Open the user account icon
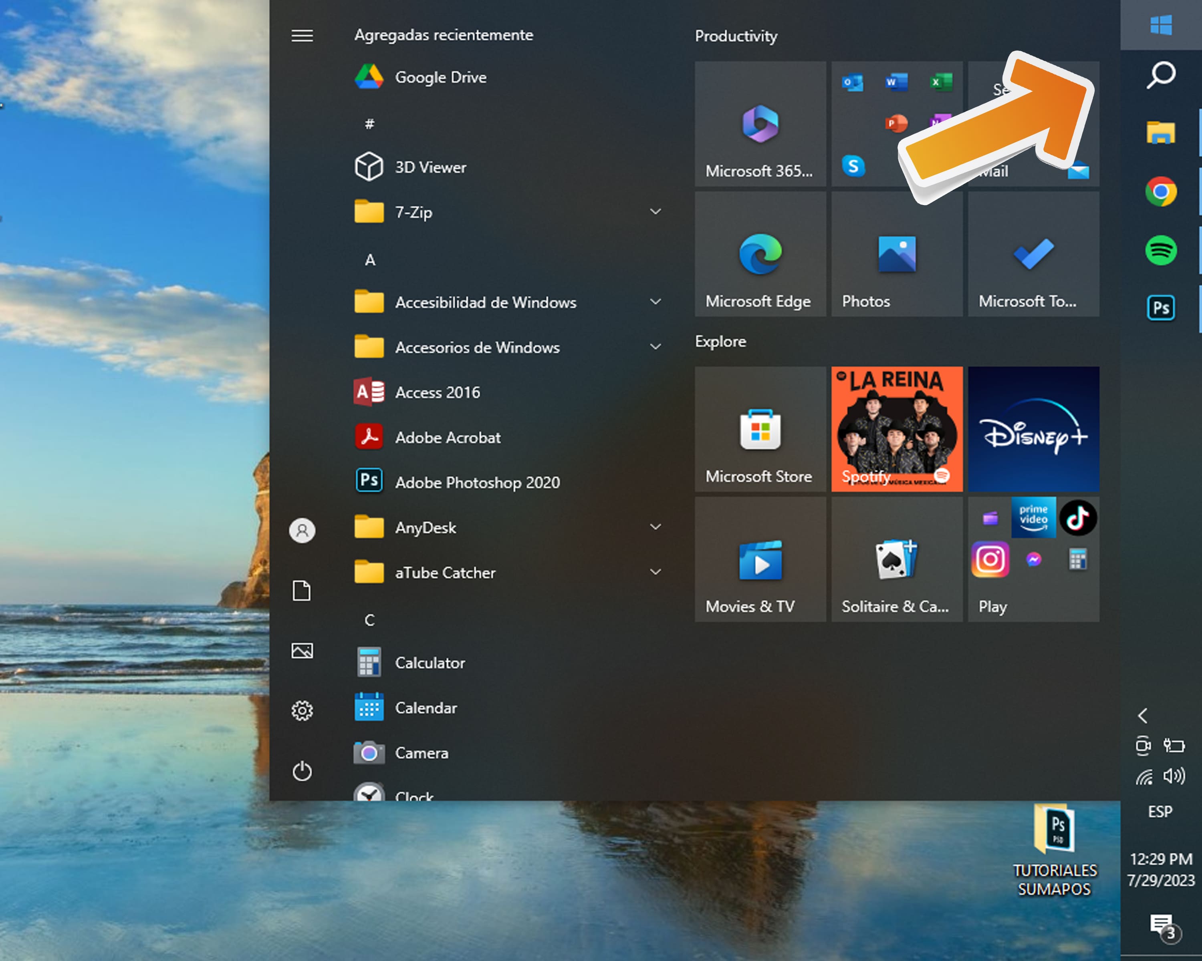 click(302, 530)
